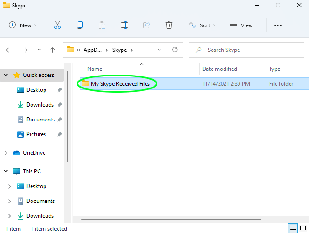The height and width of the screenshot is (233, 309).
Task: Click into the Search Skype field
Action: tap(246, 50)
